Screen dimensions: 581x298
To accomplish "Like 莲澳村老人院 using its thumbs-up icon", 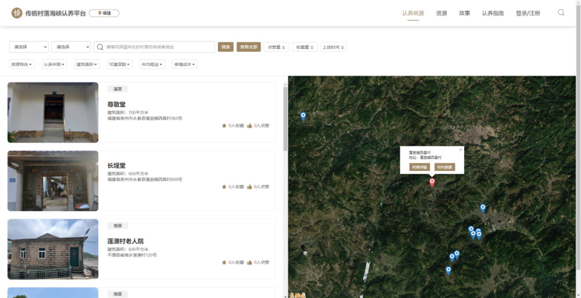I will (x=250, y=262).
